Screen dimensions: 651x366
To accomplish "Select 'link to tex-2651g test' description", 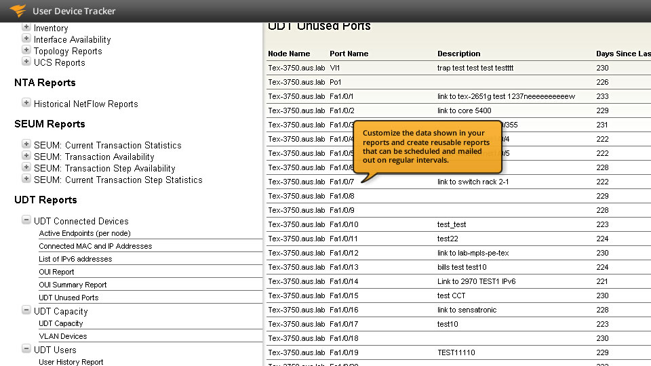I will click(506, 96).
